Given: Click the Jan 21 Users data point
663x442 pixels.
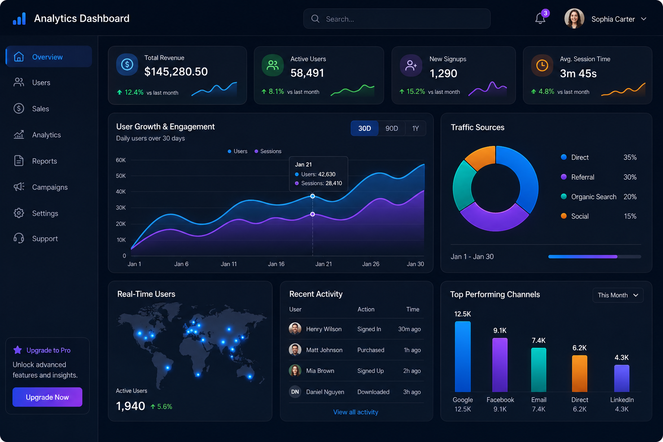Looking at the screenshot, I should click(313, 196).
